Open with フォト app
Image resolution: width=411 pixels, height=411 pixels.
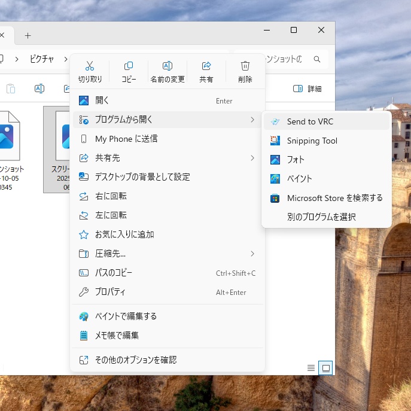pos(326,160)
